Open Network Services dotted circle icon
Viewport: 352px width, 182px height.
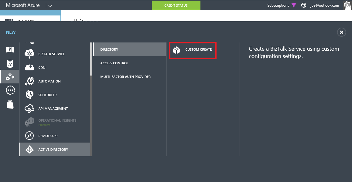coord(10,90)
